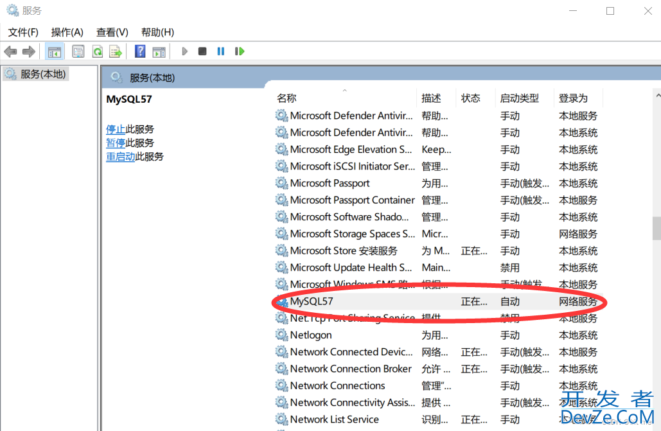This screenshot has height=431, width=661.
Task: Sort by the 启动类型 column header
Action: (x=524, y=98)
